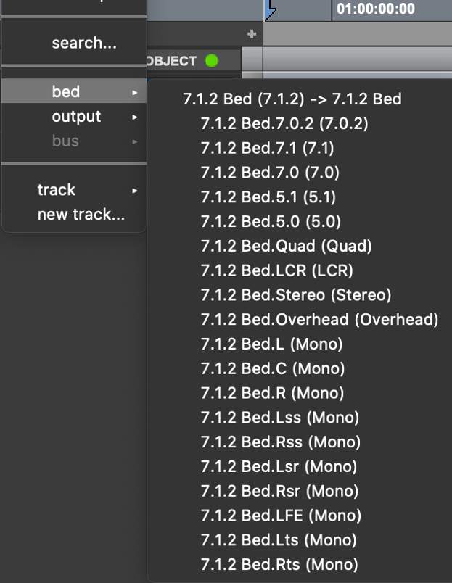452x583 pixels.
Task: Pick the 7.1.2 Bed.7.1 sub-path
Action: pyautogui.click(x=267, y=149)
